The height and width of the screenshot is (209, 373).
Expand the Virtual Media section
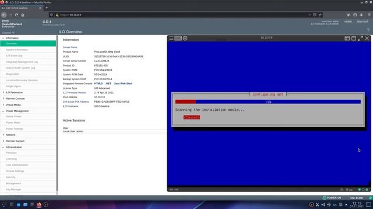[3, 105]
